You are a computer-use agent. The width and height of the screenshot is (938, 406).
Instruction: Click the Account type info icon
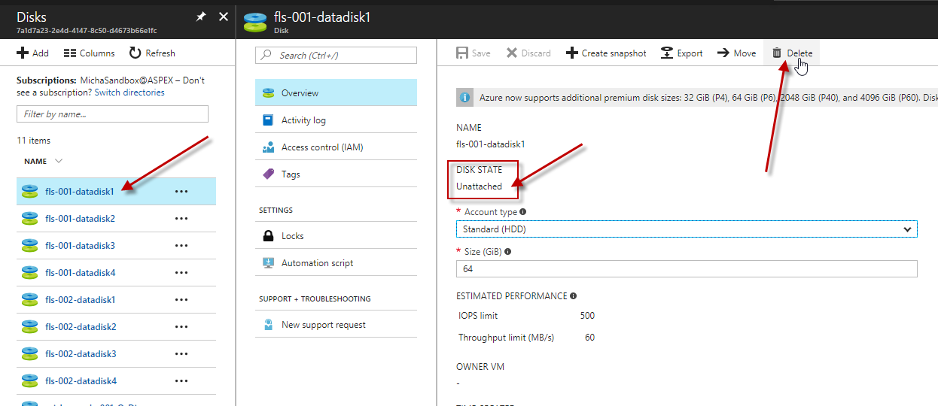pos(523,212)
